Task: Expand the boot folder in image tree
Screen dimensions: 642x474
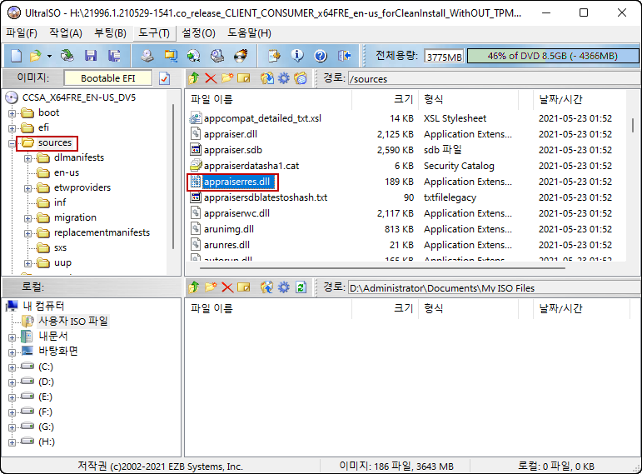Action: (x=12, y=113)
